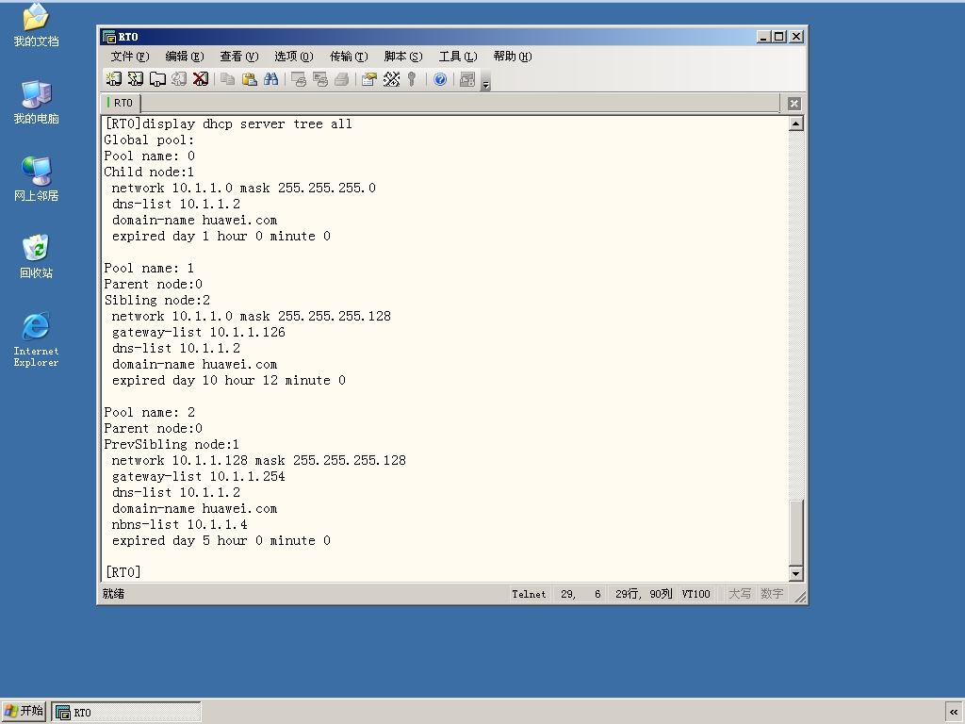The height and width of the screenshot is (724, 965).
Task: Open the 选项(O) menu
Action: click(x=294, y=57)
